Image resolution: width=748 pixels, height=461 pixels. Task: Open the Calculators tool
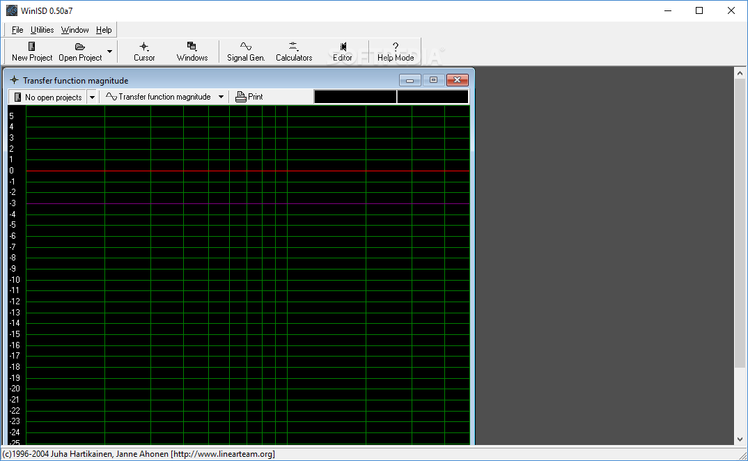point(294,52)
